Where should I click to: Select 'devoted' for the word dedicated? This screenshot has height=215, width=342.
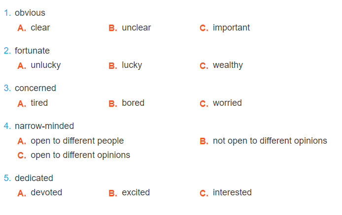(40, 192)
